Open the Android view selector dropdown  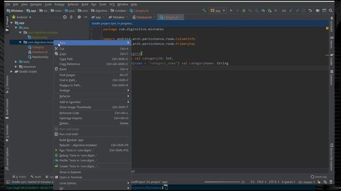click(21, 17)
